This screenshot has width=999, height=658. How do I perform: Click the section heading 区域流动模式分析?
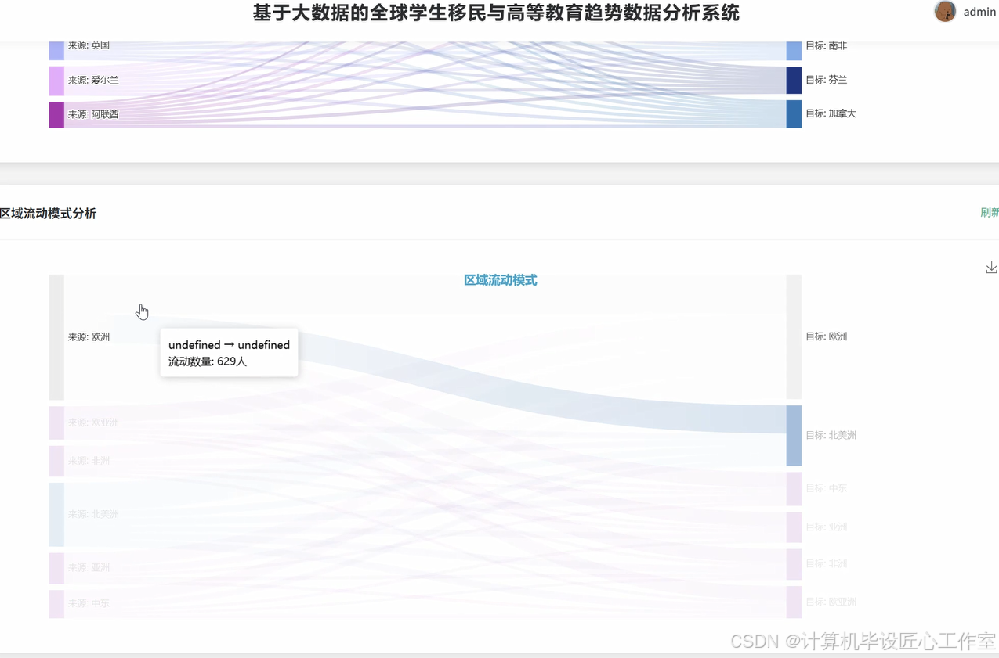(48, 214)
